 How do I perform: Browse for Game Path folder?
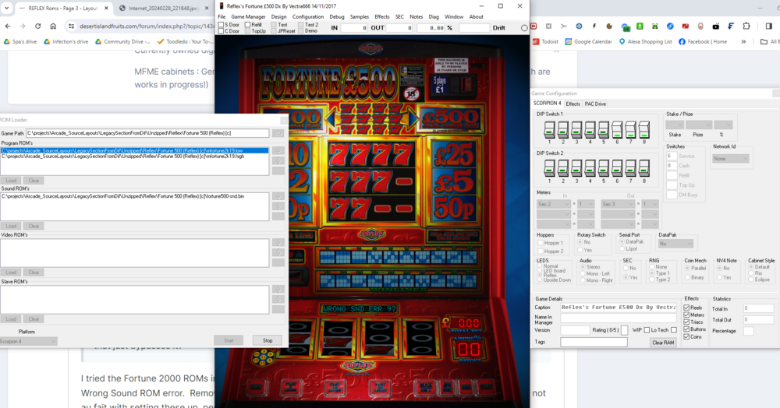tap(278, 133)
